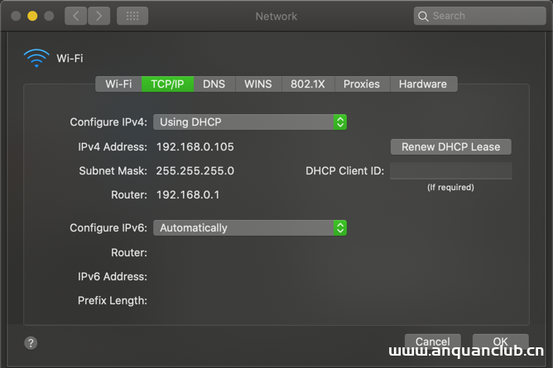
Task: Go to the Proxies tab
Action: [362, 84]
